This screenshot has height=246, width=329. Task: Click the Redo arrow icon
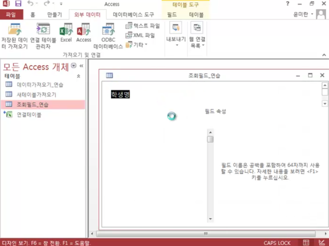(x=47, y=3)
